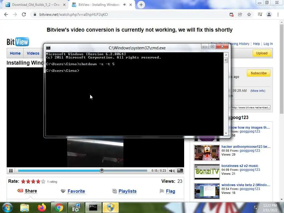Open windows vista beta 2 thumbnail
The width and height of the screenshot is (284, 213).
coord(207,191)
